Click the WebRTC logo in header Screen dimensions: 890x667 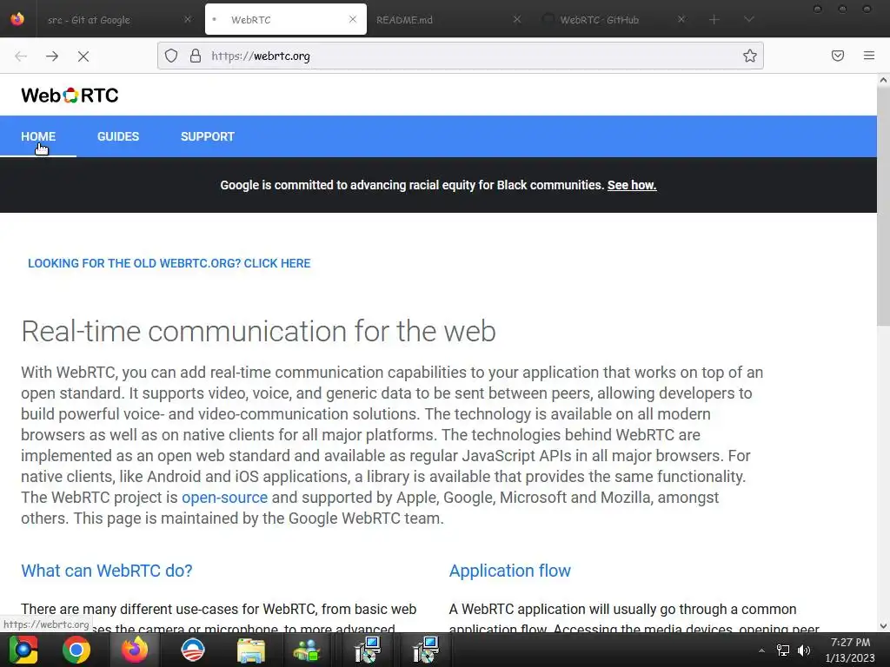70,95
